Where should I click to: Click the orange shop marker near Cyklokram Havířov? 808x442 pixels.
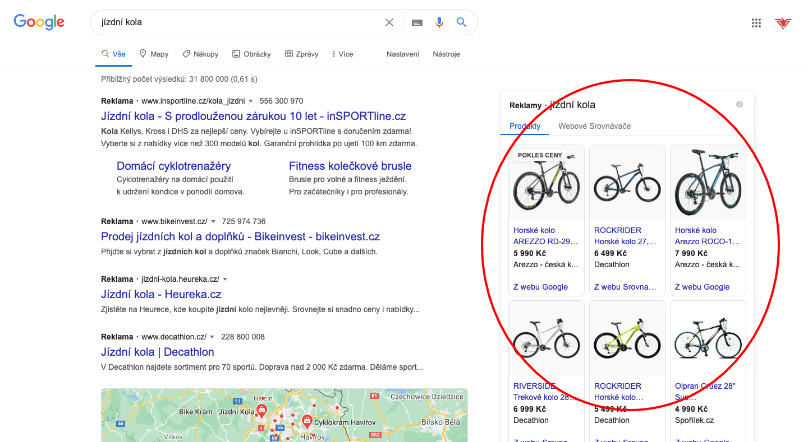coord(307,420)
